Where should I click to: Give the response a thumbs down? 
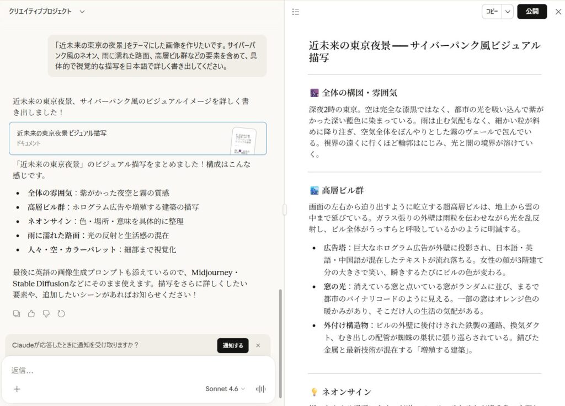pyautogui.click(x=46, y=313)
